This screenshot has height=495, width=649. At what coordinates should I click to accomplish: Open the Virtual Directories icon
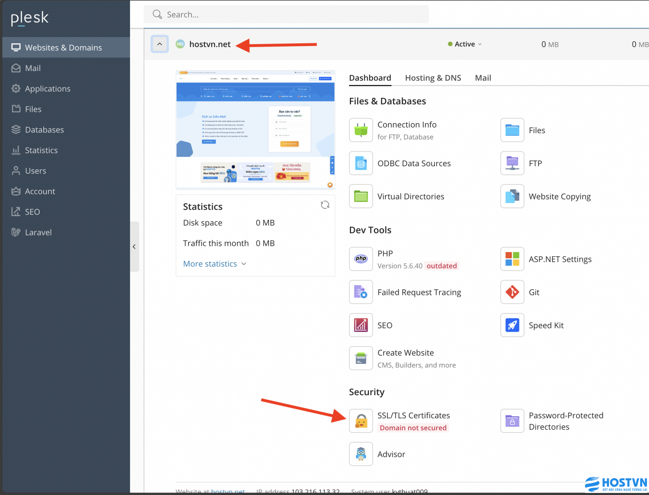pos(361,196)
